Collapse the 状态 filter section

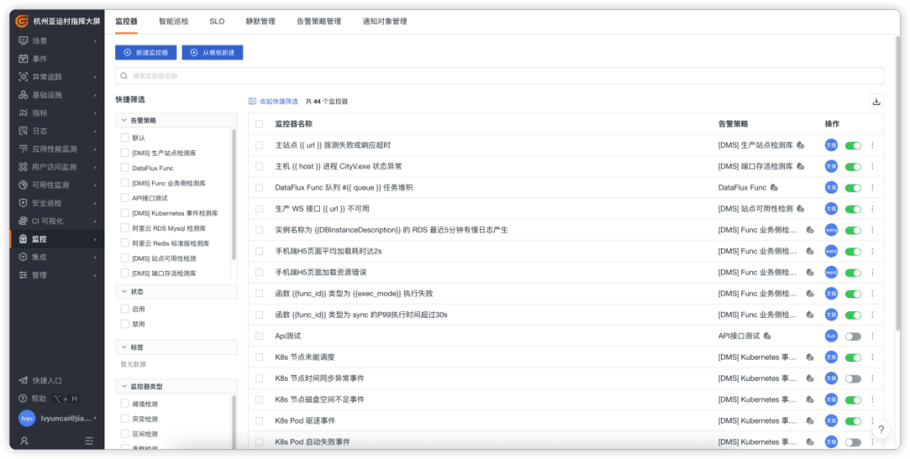click(124, 291)
